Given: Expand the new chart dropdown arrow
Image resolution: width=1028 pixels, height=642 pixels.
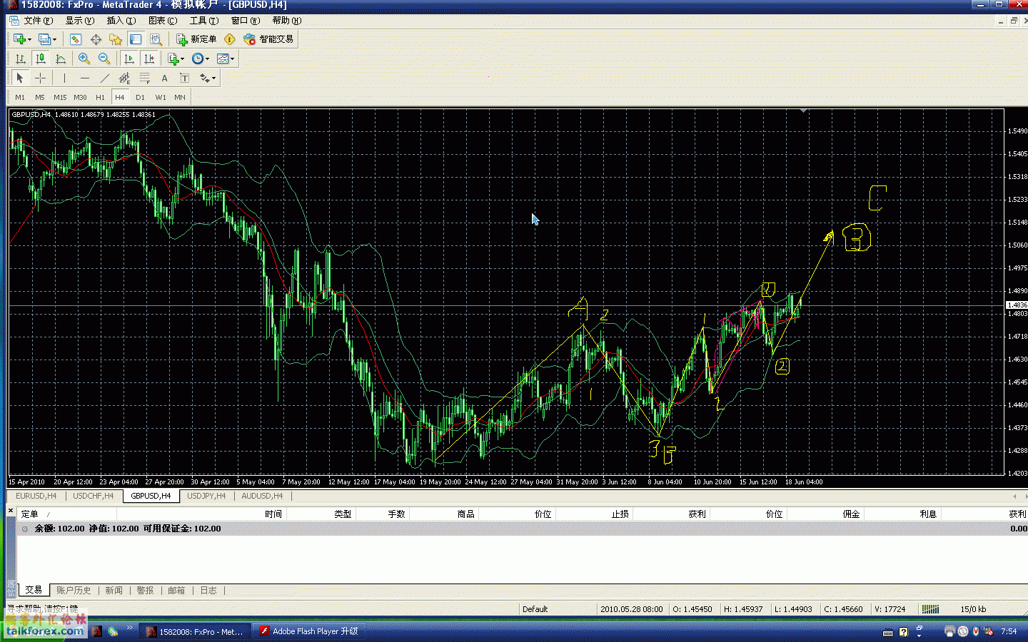Looking at the screenshot, I should click(x=29, y=39).
